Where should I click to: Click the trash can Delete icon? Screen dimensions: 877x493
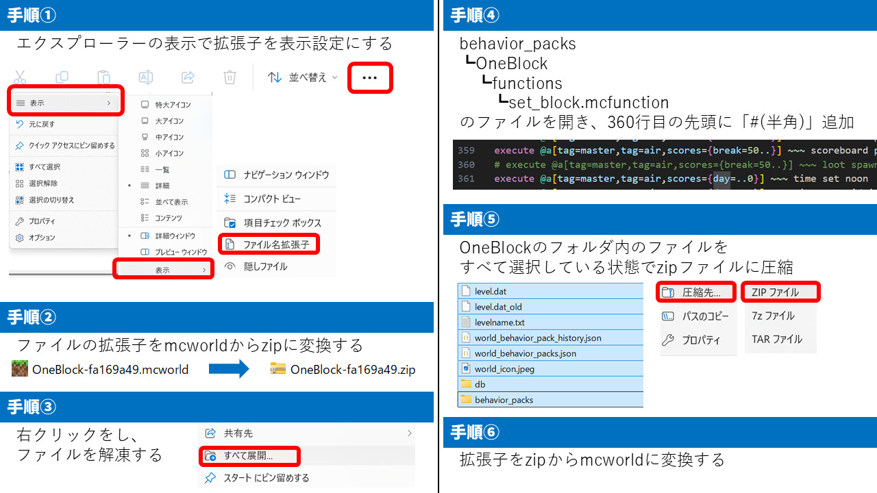[230, 77]
